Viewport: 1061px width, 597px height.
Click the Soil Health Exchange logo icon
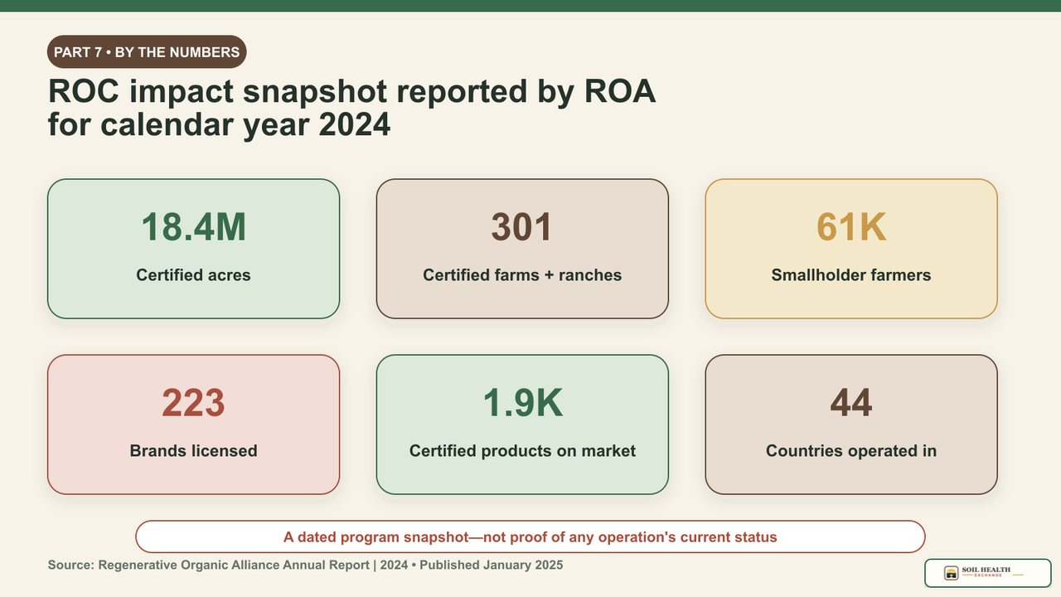click(x=952, y=573)
